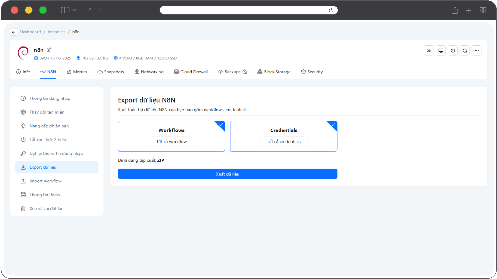497x279 pixels.
Task: Toggle the Workflows export card checkmark
Action: click(x=221, y=125)
